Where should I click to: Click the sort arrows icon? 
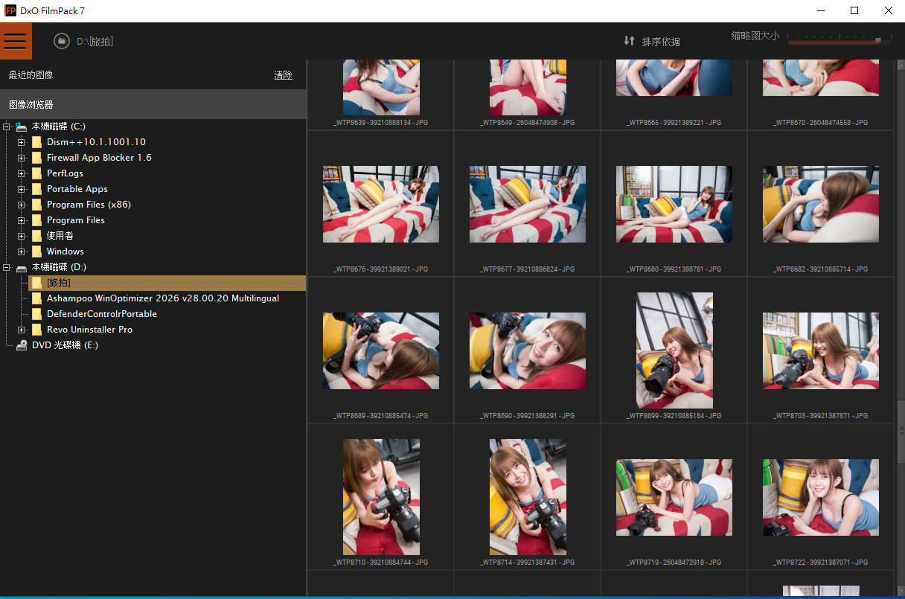point(629,41)
